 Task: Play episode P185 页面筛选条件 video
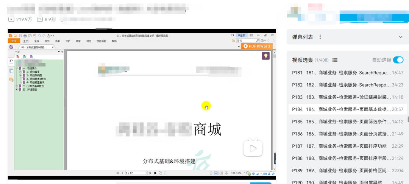(348, 122)
